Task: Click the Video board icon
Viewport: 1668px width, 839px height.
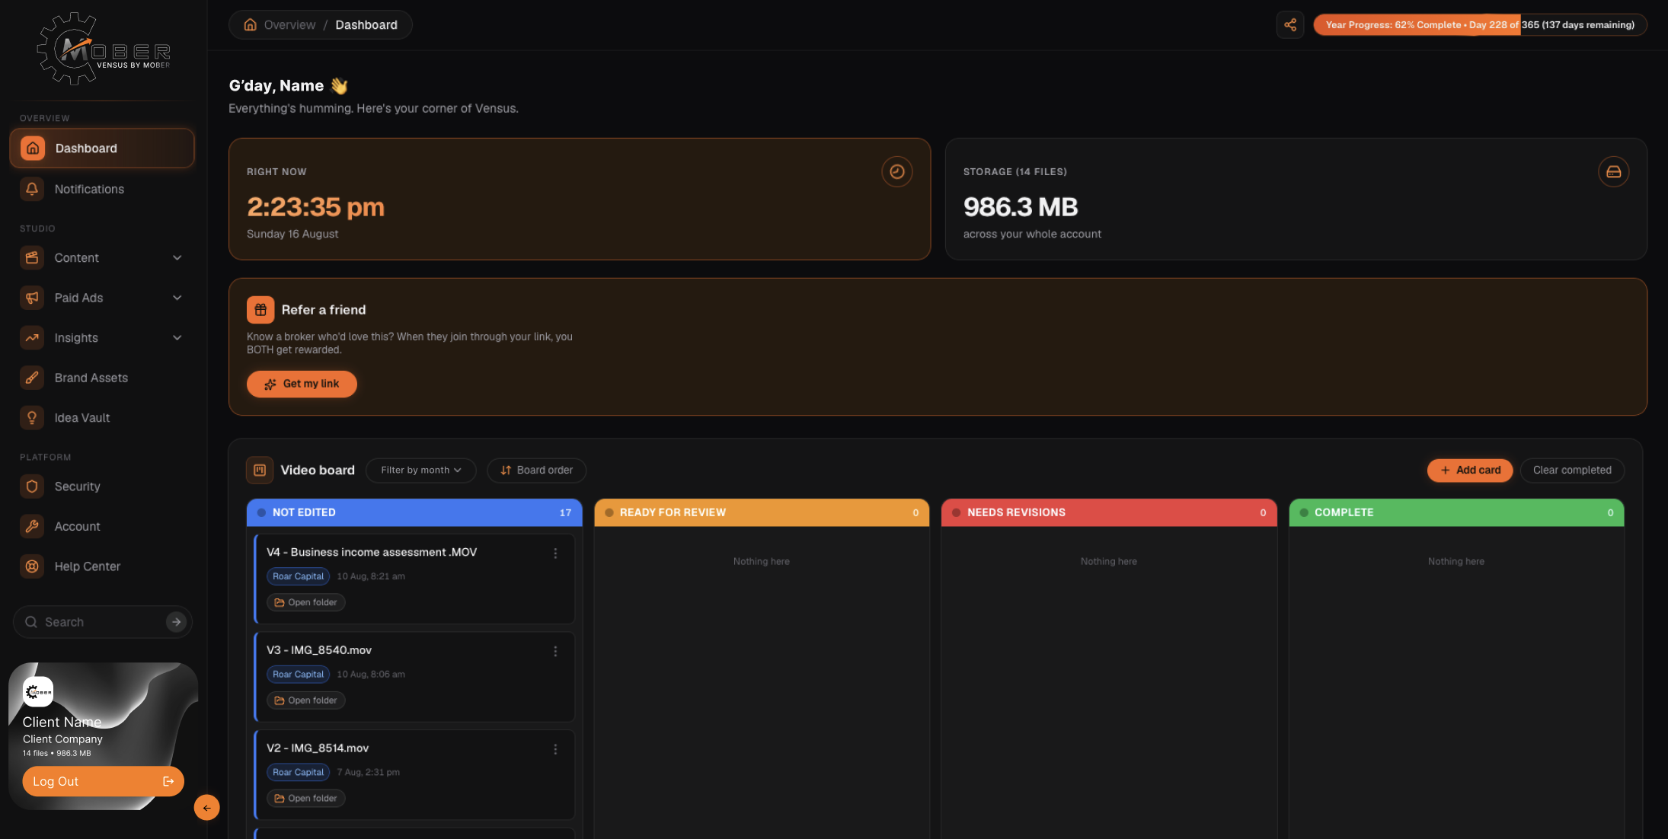Action: (260, 471)
